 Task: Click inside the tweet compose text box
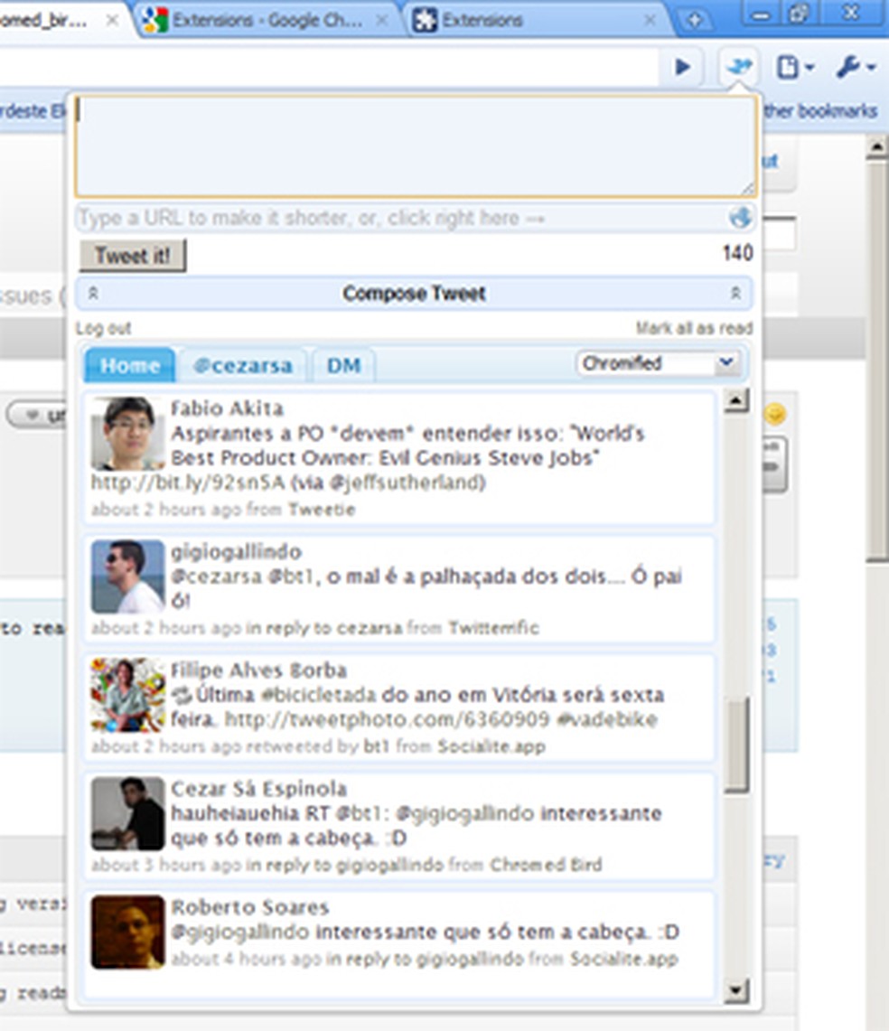click(415, 145)
